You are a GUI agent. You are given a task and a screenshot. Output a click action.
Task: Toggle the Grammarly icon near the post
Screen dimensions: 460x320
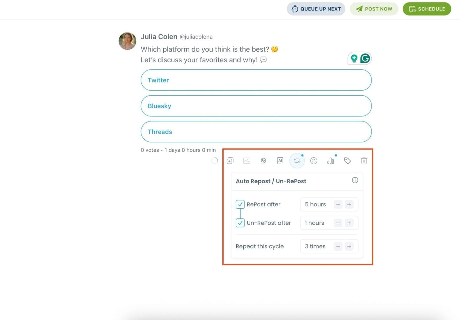tap(365, 58)
